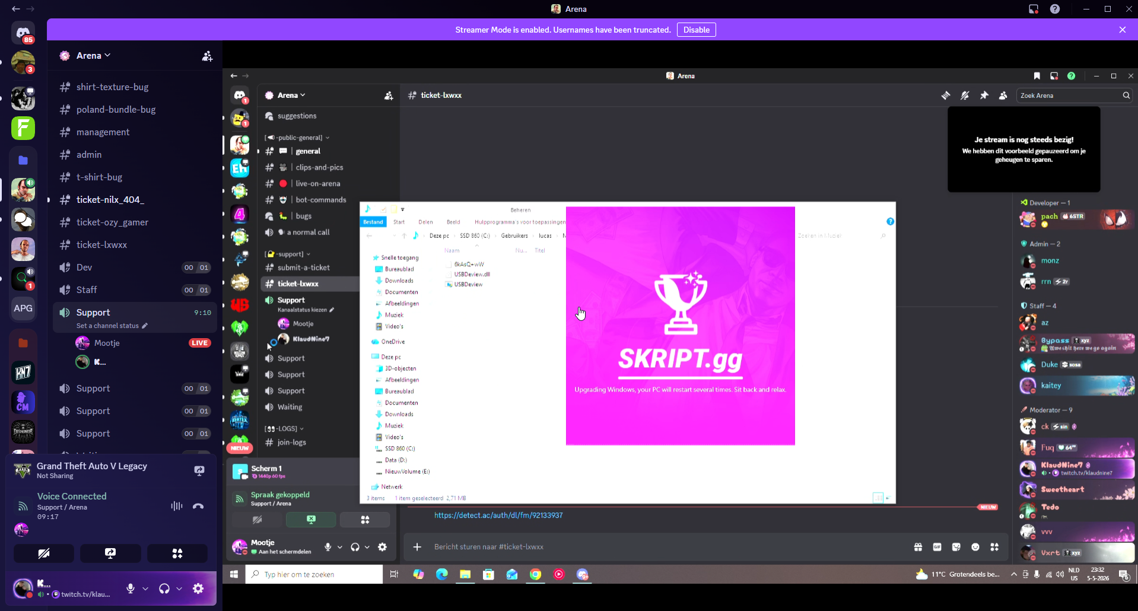Image resolution: width=1138 pixels, height=611 pixels.
Task: Open the green F server icon
Action: tap(23, 128)
